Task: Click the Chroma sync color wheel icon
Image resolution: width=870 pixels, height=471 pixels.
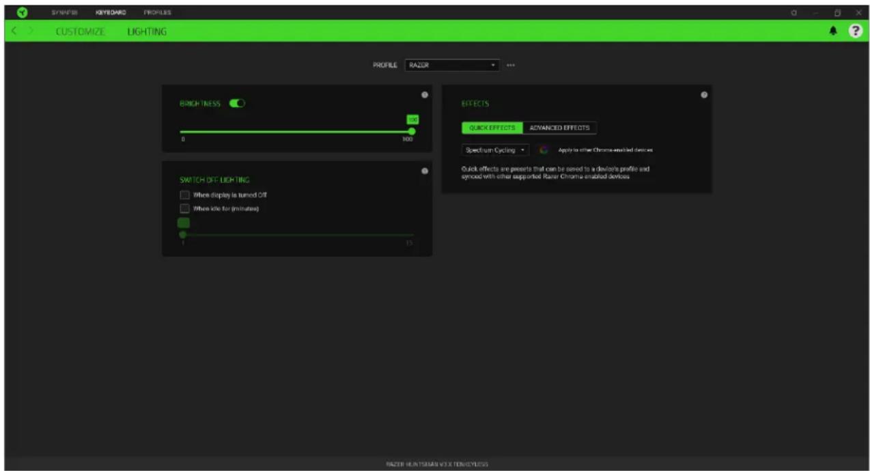Action: [x=544, y=150]
